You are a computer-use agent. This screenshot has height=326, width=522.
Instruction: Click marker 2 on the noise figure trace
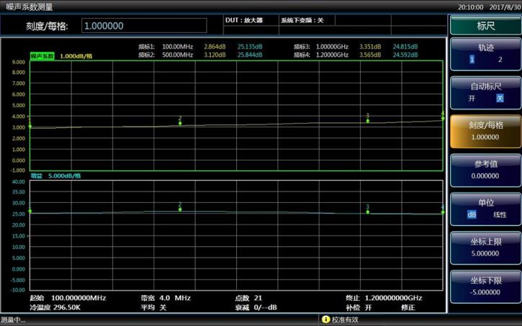(180, 123)
